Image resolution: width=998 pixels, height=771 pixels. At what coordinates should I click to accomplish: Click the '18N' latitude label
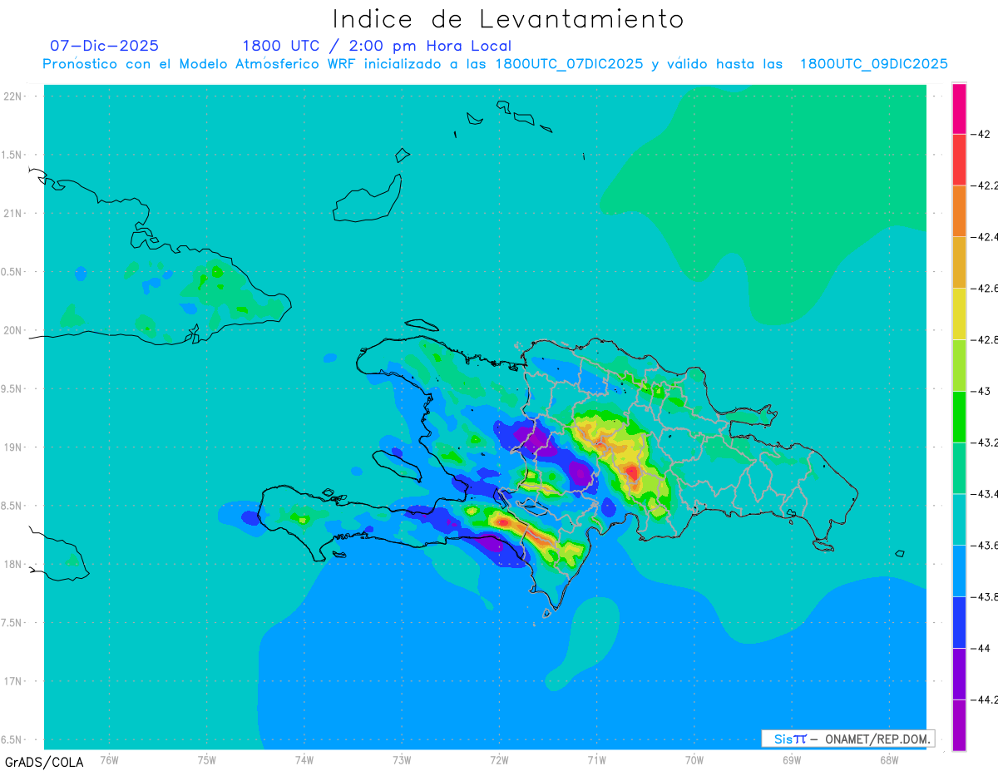pos(12,564)
